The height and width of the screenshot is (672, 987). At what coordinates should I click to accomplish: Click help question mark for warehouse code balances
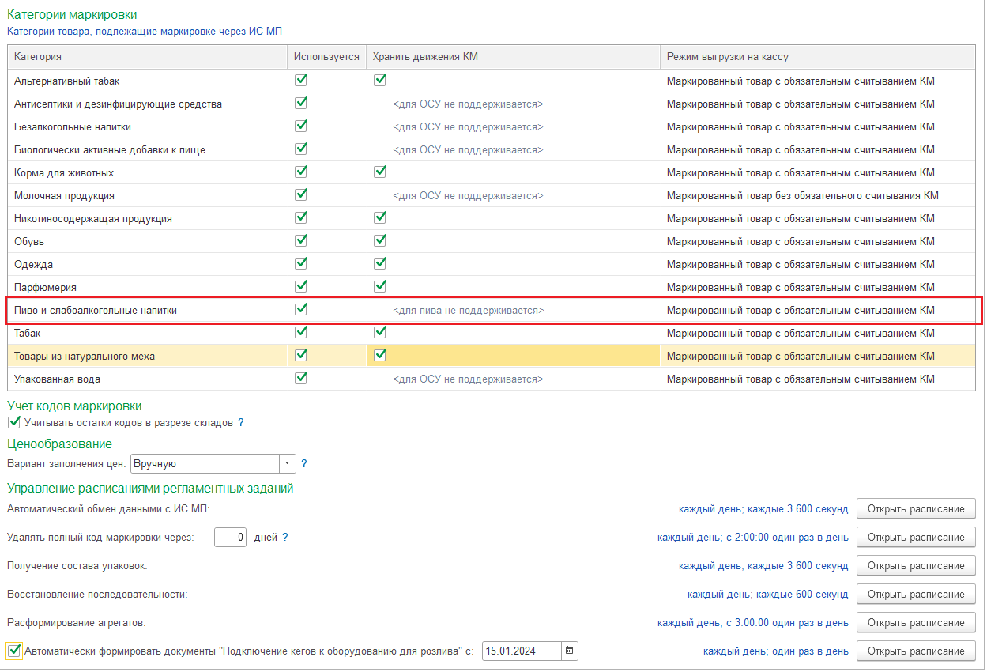click(241, 423)
